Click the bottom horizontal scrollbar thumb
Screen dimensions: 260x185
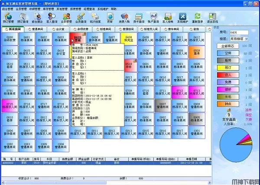point(56,183)
